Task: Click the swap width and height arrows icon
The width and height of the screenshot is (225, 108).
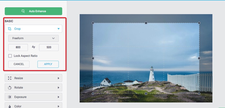Action: tap(33, 47)
